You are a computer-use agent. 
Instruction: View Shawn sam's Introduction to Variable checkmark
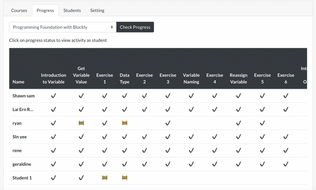[x=53, y=96]
